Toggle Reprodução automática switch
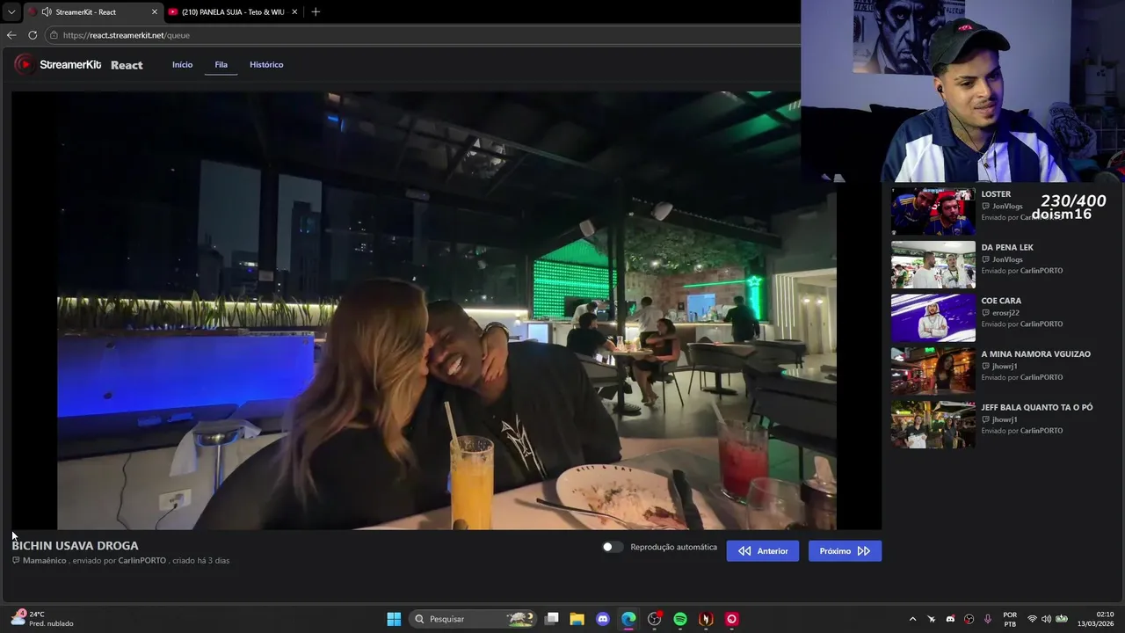1125x633 pixels. (613, 547)
